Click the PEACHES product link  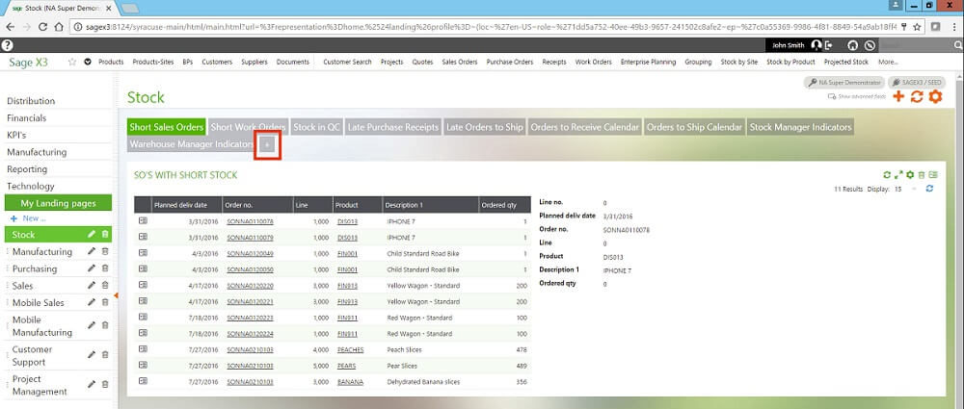350,349
